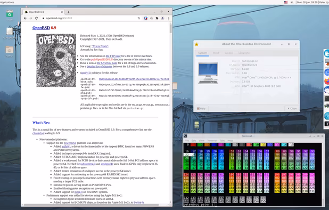Open the "Vetera Novis" song link
Screen dimensions: 329x210
tap(100, 46)
